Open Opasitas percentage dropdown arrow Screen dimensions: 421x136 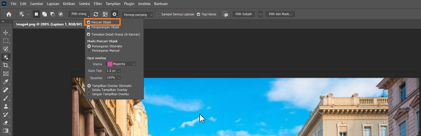tap(119, 78)
